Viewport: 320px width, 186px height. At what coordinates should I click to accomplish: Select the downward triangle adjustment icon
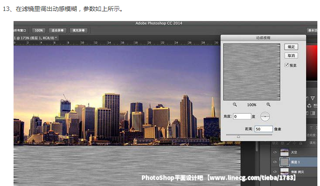(313, 98)
